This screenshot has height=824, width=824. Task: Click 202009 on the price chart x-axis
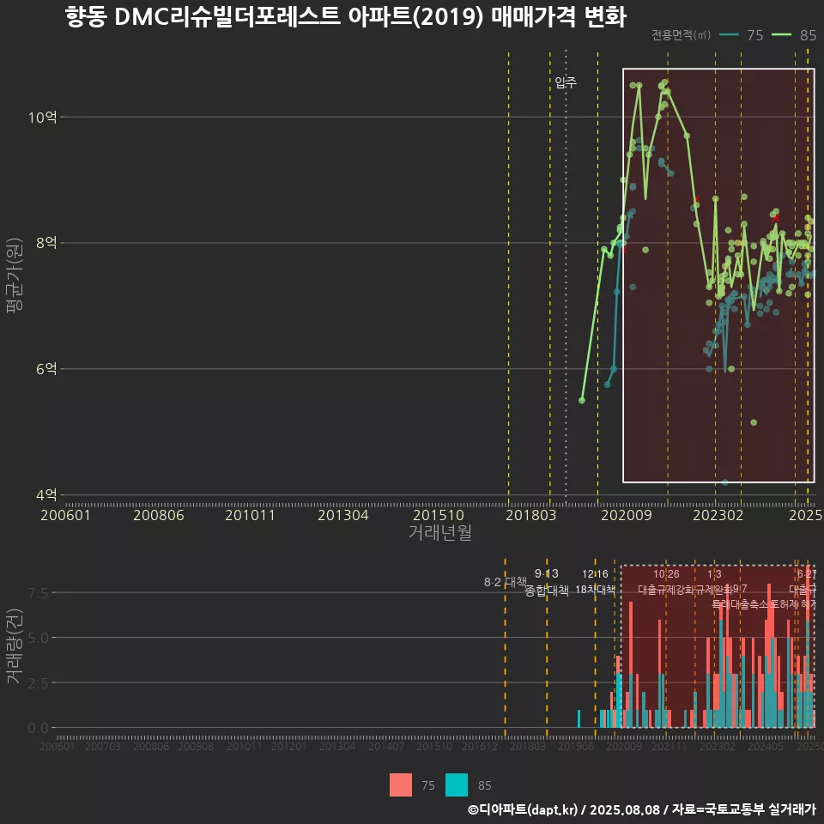[x=627, y=515]
